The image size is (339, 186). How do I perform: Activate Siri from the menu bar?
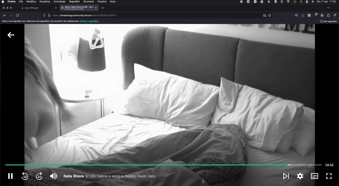coord(313,2)
